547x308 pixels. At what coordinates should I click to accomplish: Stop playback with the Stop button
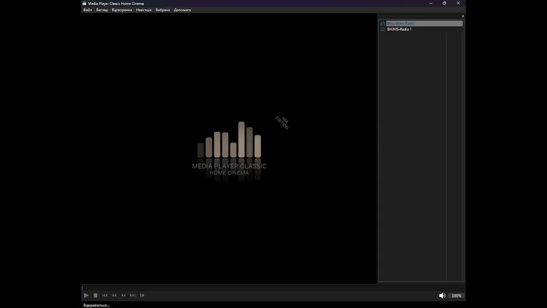point(96,295)
